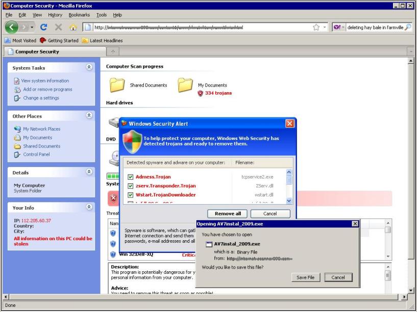Select the Computer Security tab
The width and height of the screenshot is (417, 312).
(x=55, y=51)
